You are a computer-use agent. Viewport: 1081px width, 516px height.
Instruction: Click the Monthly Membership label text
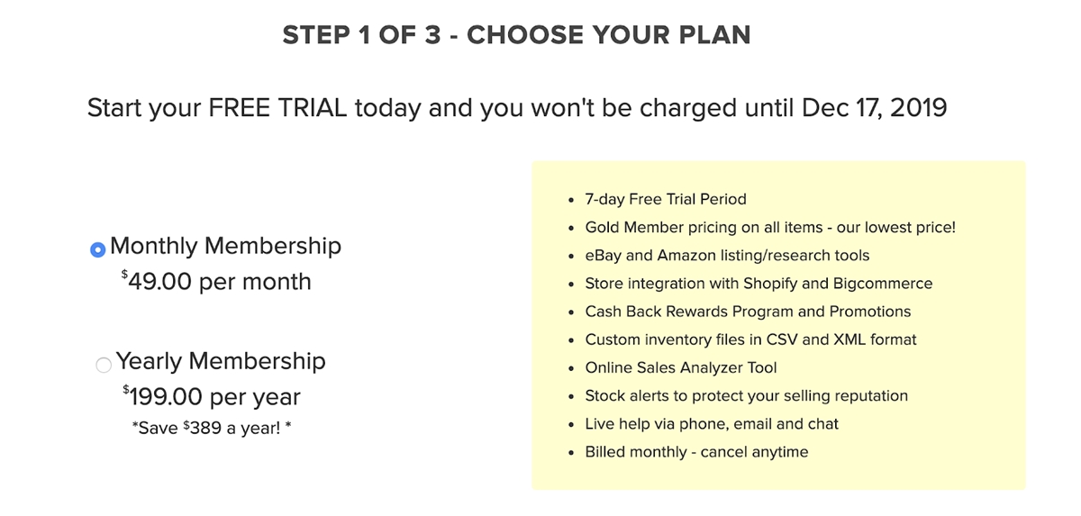pyautogui.click(x=225, y=246)
